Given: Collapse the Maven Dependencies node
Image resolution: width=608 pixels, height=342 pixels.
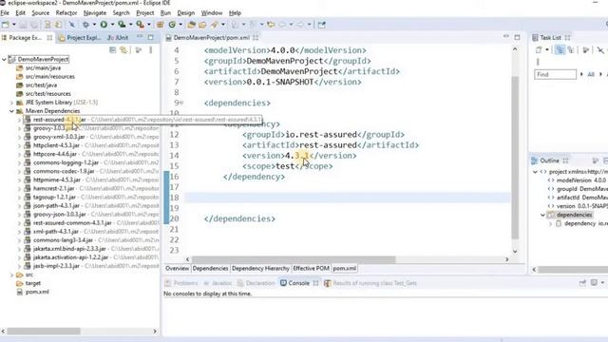Looking at the screenshot, I should 11,111.
